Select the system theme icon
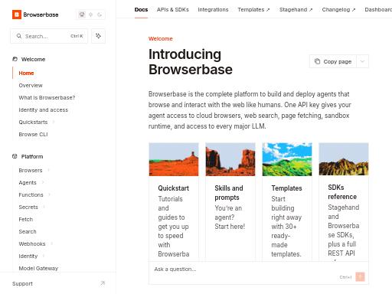392x294 pixels. point(82,15)
